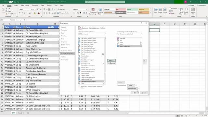Image resolution: width=208 pixels, height=117 pixels.
Task: Apply the Good cell style swatch
Action: point(132,9)
